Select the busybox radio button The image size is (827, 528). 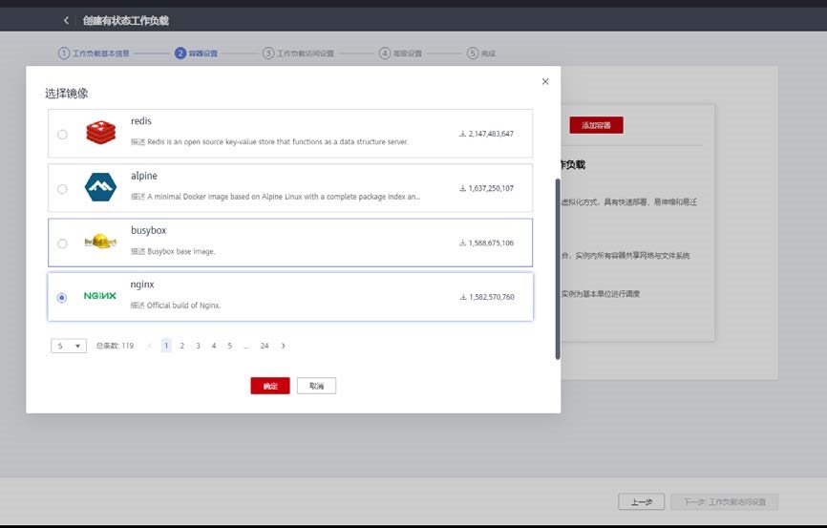coord(62,243)
